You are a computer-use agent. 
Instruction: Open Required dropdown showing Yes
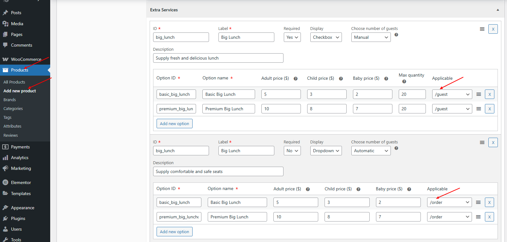[x=292, y=37]
